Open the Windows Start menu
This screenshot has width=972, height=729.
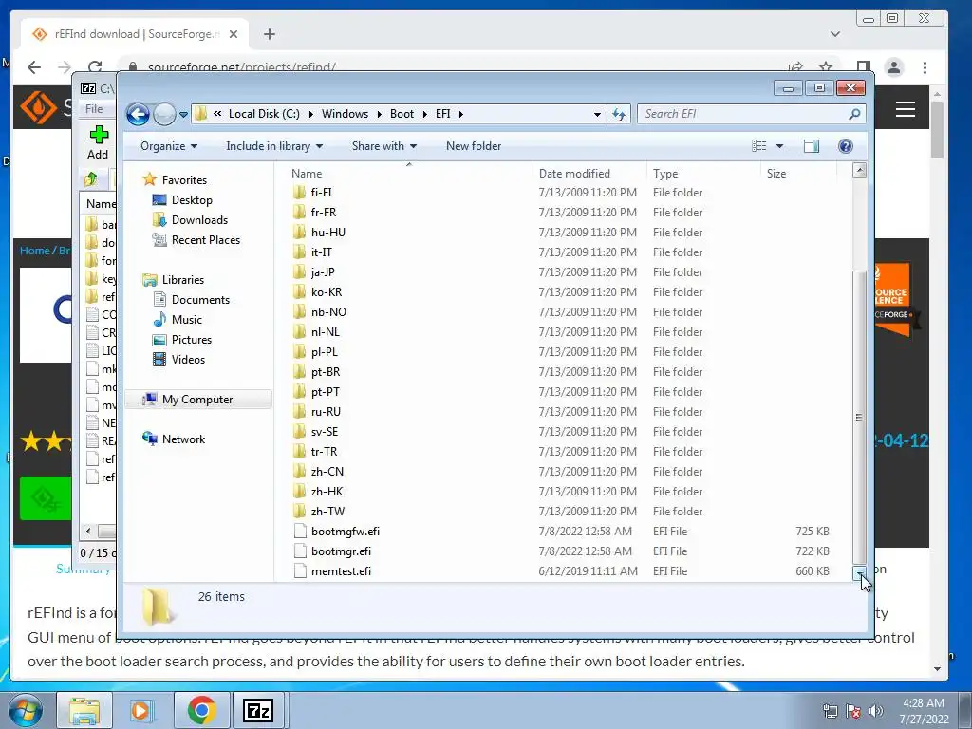[25, 710]
